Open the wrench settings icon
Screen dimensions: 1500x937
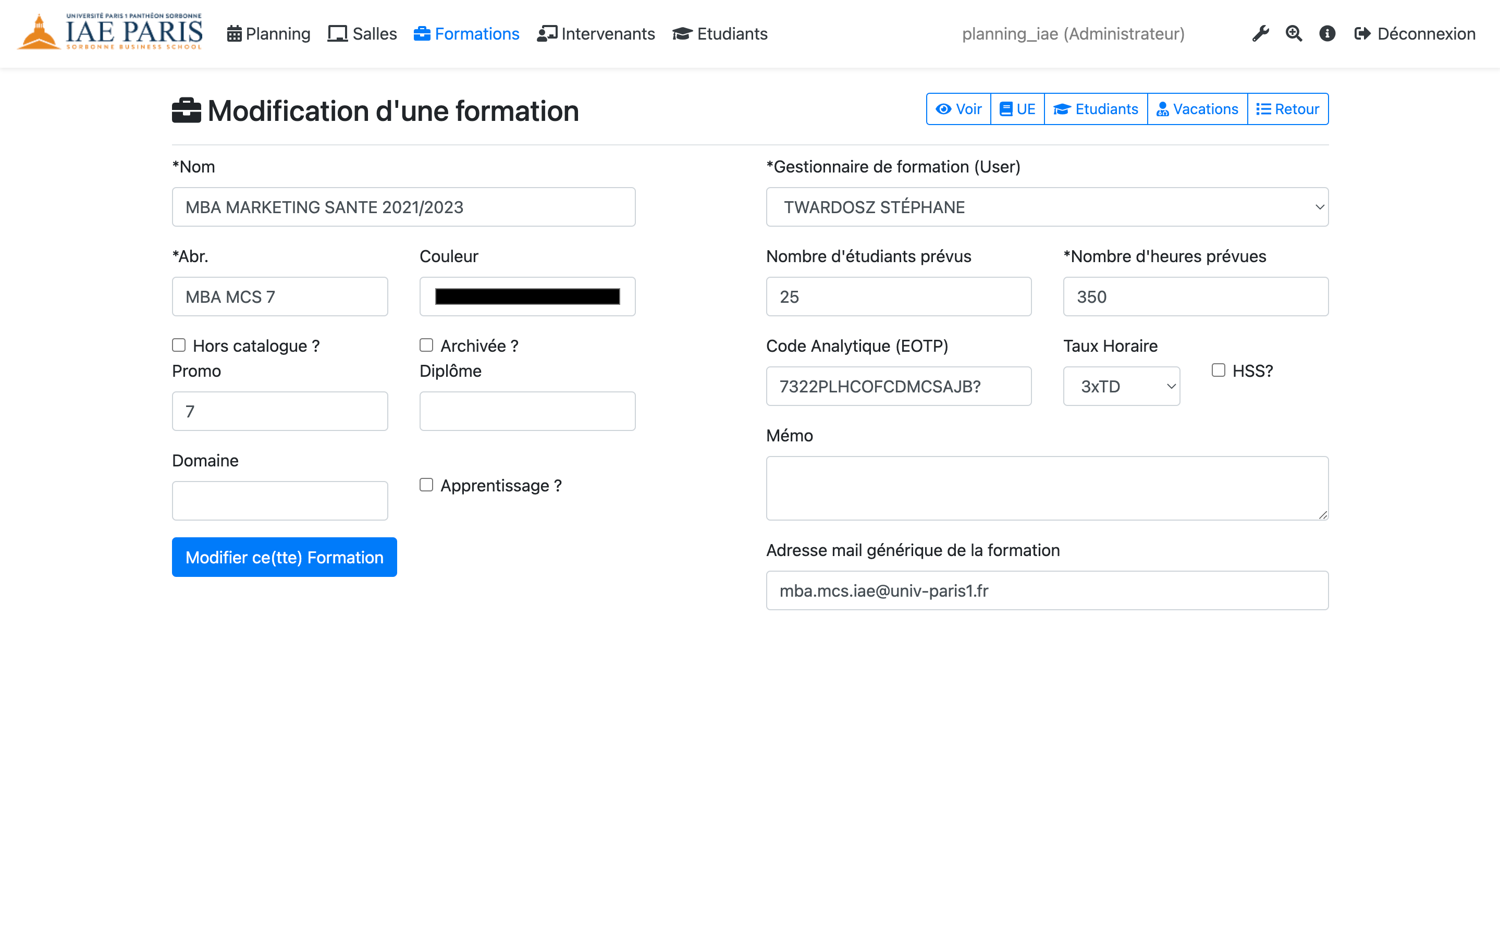click(x=1260, y=33)
